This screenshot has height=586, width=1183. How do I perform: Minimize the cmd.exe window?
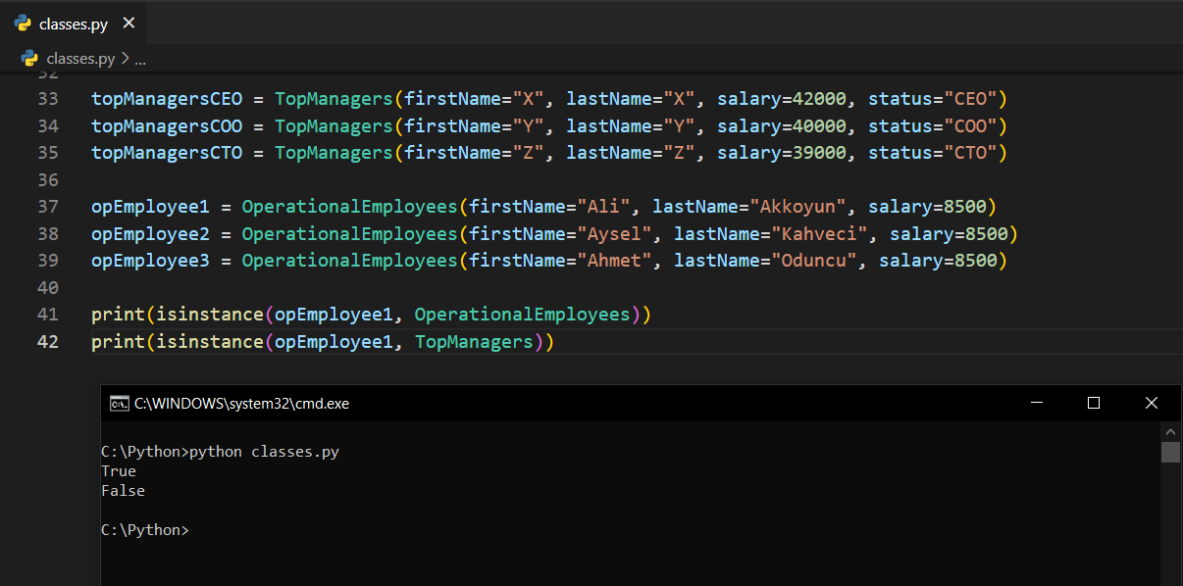click(x=1036, y=403)
